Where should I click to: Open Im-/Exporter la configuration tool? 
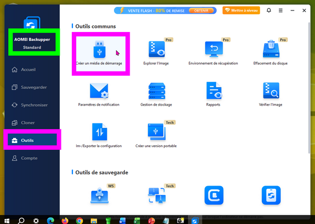point(100,135)
